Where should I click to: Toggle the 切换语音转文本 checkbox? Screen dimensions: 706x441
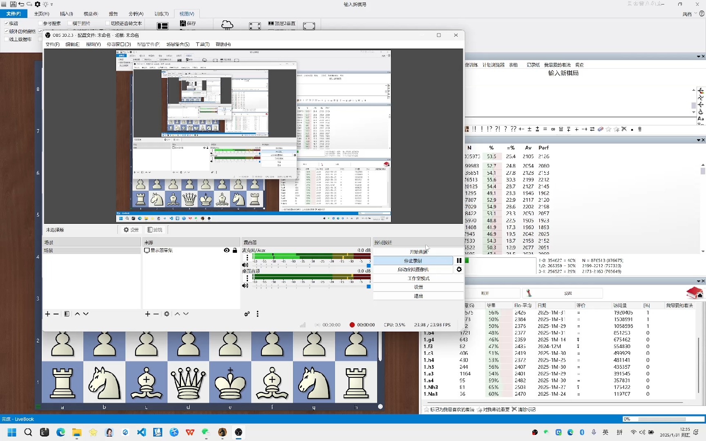(108, 23)
